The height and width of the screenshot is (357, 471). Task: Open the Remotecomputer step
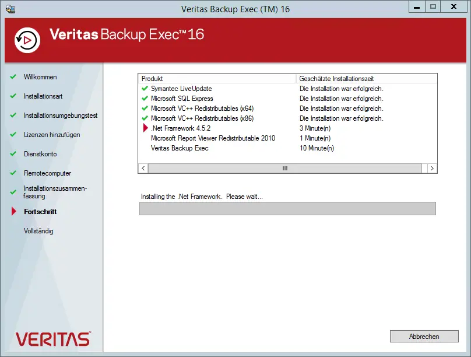pyautogui.click(x=47, y=173)
